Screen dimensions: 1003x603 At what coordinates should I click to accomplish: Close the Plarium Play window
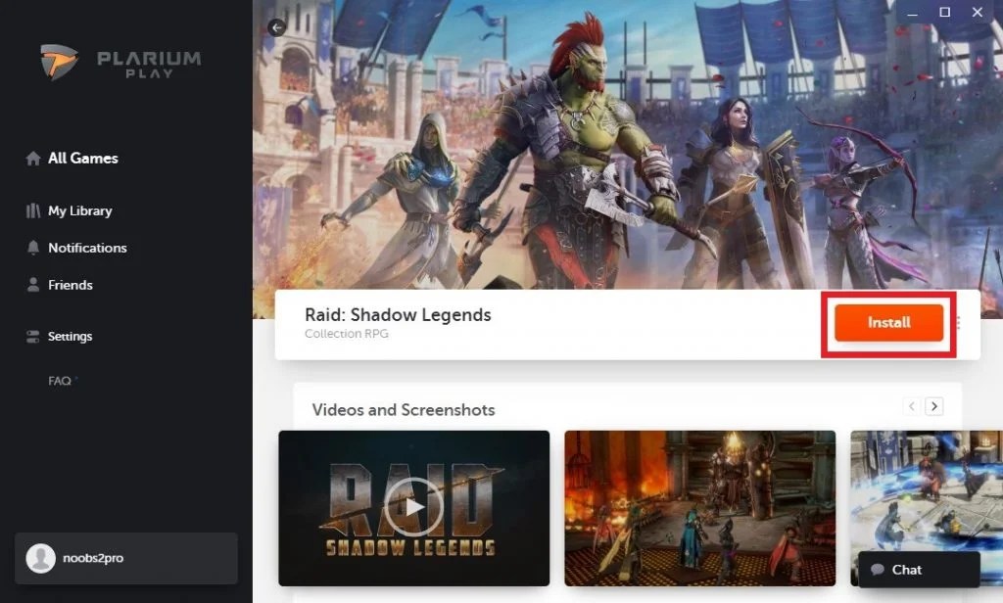[978, 12]
